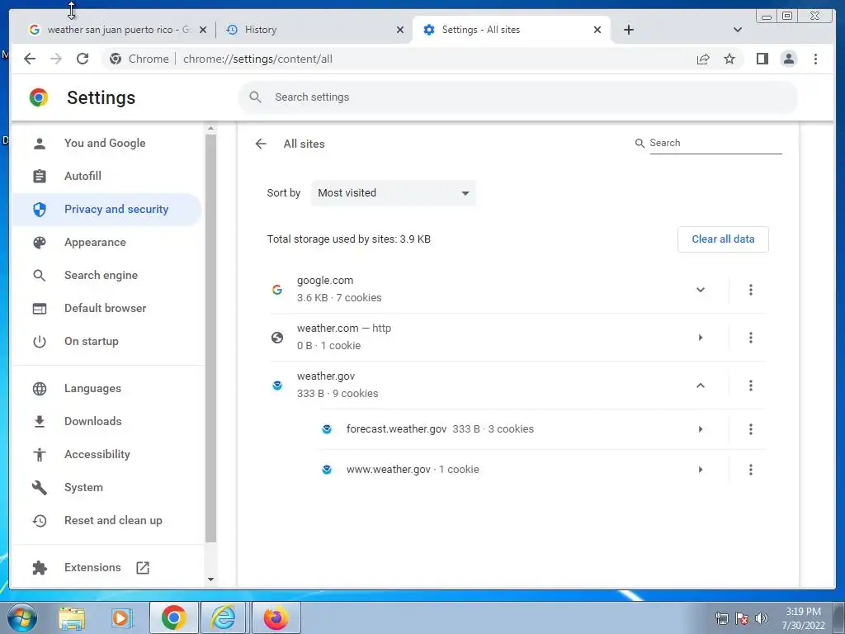845x634 pixels.
Task: Close the Settings - All sites tab
Action: 597,30
